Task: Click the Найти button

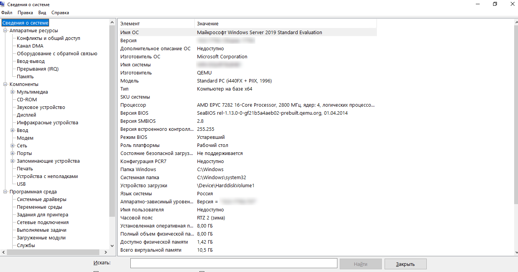Action: [360, 264]
